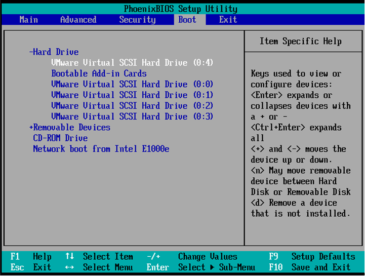
Task: Select VMware Virtual SCSI Hard Drive (0:3)
Action: [132, 116]
